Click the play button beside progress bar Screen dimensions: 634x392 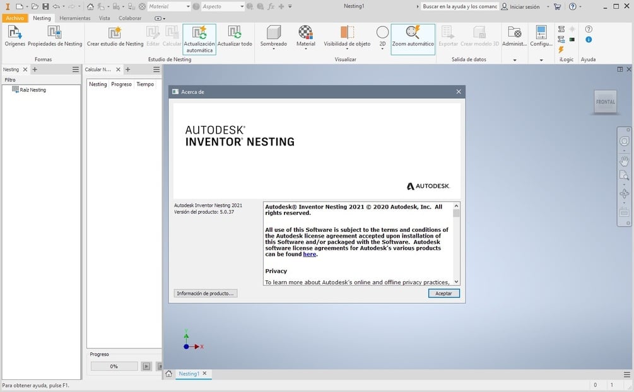pos(146,366)
